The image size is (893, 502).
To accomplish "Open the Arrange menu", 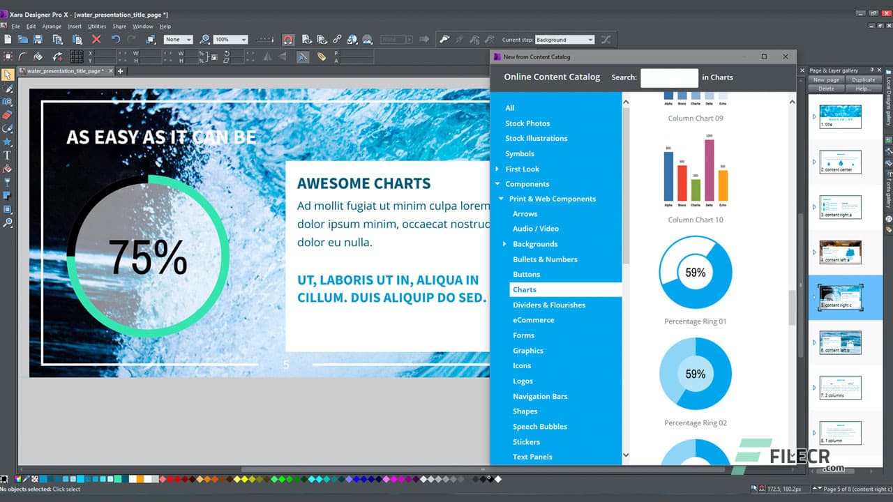I will [50, 26].
